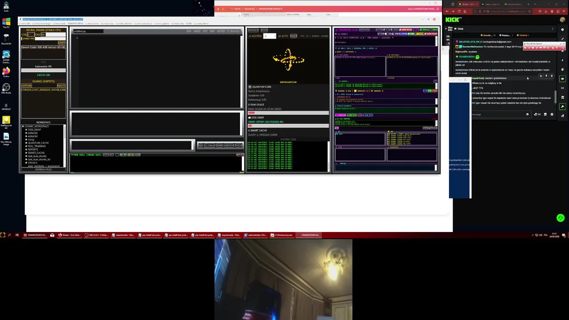Image resolution: width=569 pixels, height=320 pixels.
Task: Expand the REAL_TRAINING folder
Action: [x=26, y=146]
